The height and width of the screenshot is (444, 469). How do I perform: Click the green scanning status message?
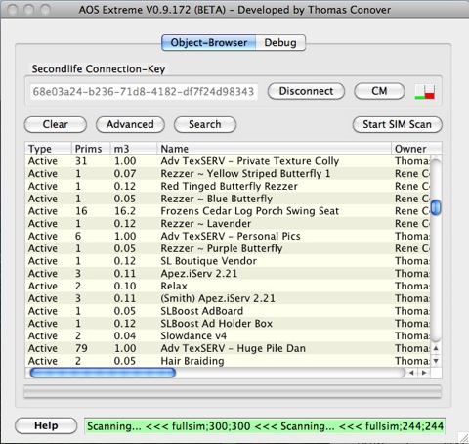point(265,426)
